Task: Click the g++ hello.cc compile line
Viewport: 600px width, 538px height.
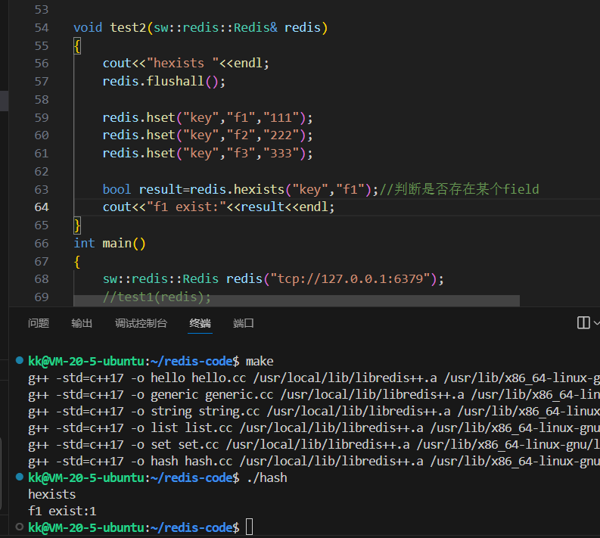Action: tap(314, 378)
